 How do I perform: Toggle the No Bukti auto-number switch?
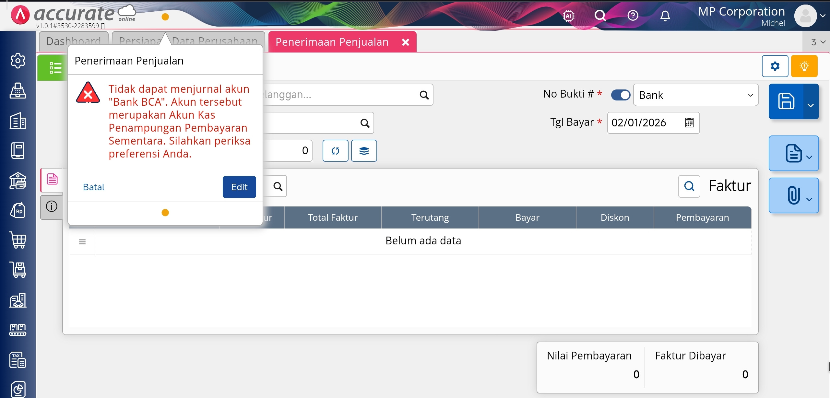[621, 95]
